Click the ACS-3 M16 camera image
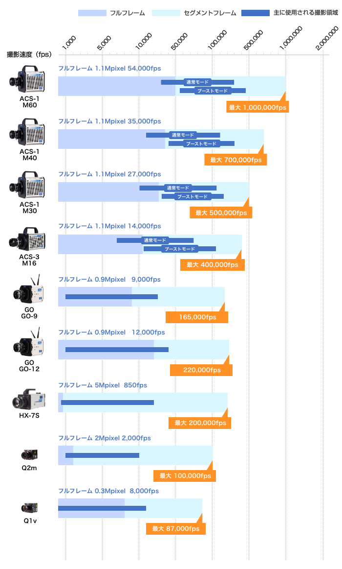This screenshot has height=569, width=342. point(27,239)
